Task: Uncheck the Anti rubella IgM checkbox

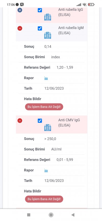Action: [x=40, y=29]
